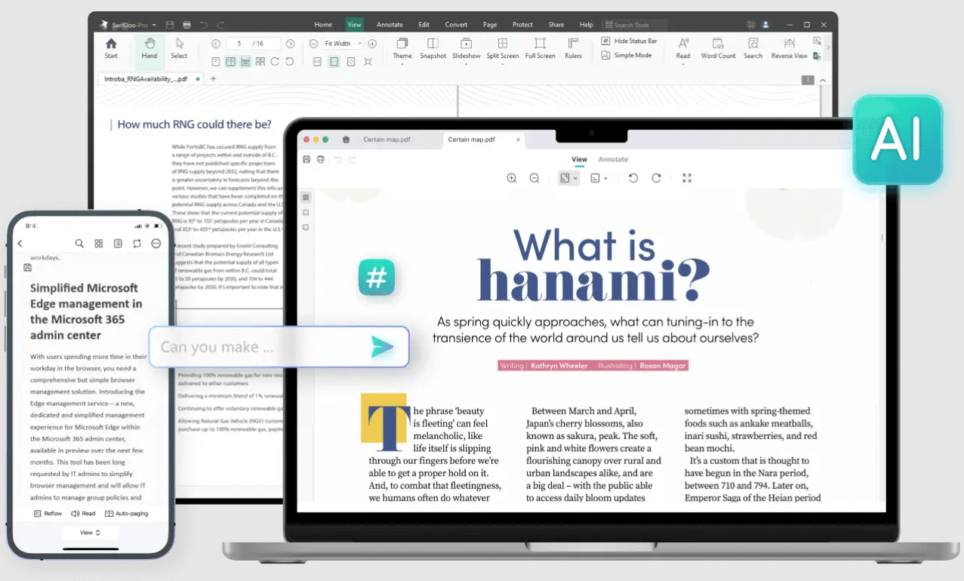Click the zoom in magnifier on laptop toolbar
Image resolution: width=964 pixels, height=581 pixels.
click(x=512, y=178)
